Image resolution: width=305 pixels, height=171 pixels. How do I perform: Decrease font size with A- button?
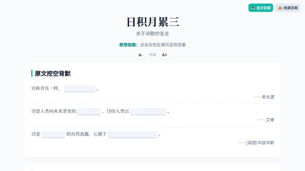141,55
